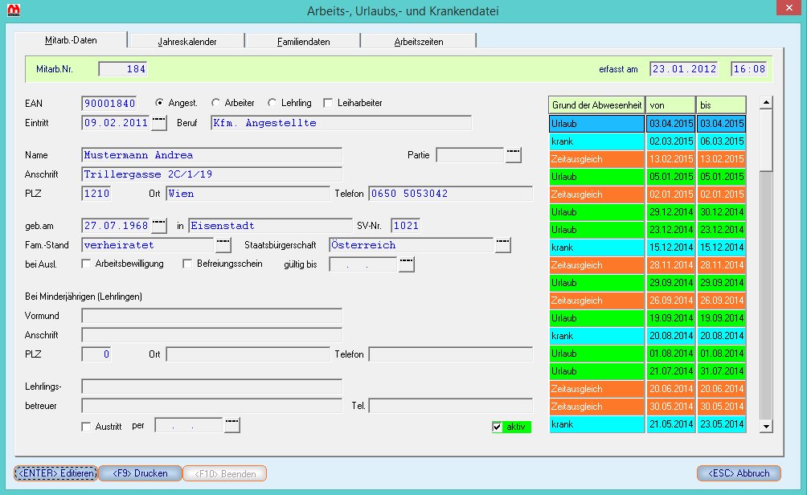Screen dimensions: 807x495
Task: Expand the Staatsbürgerschaft selection list
Action: (503, 245)
